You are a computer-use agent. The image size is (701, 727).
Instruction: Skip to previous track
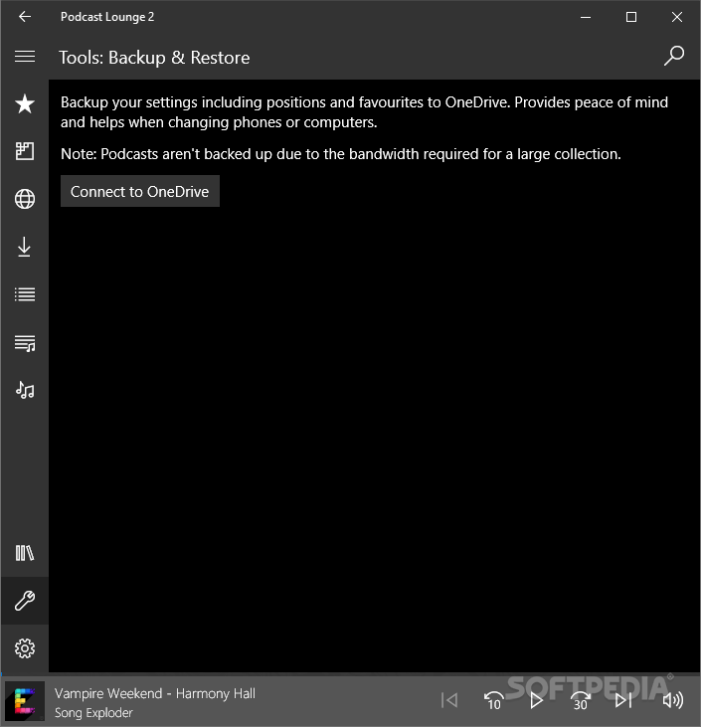(449, 700)
